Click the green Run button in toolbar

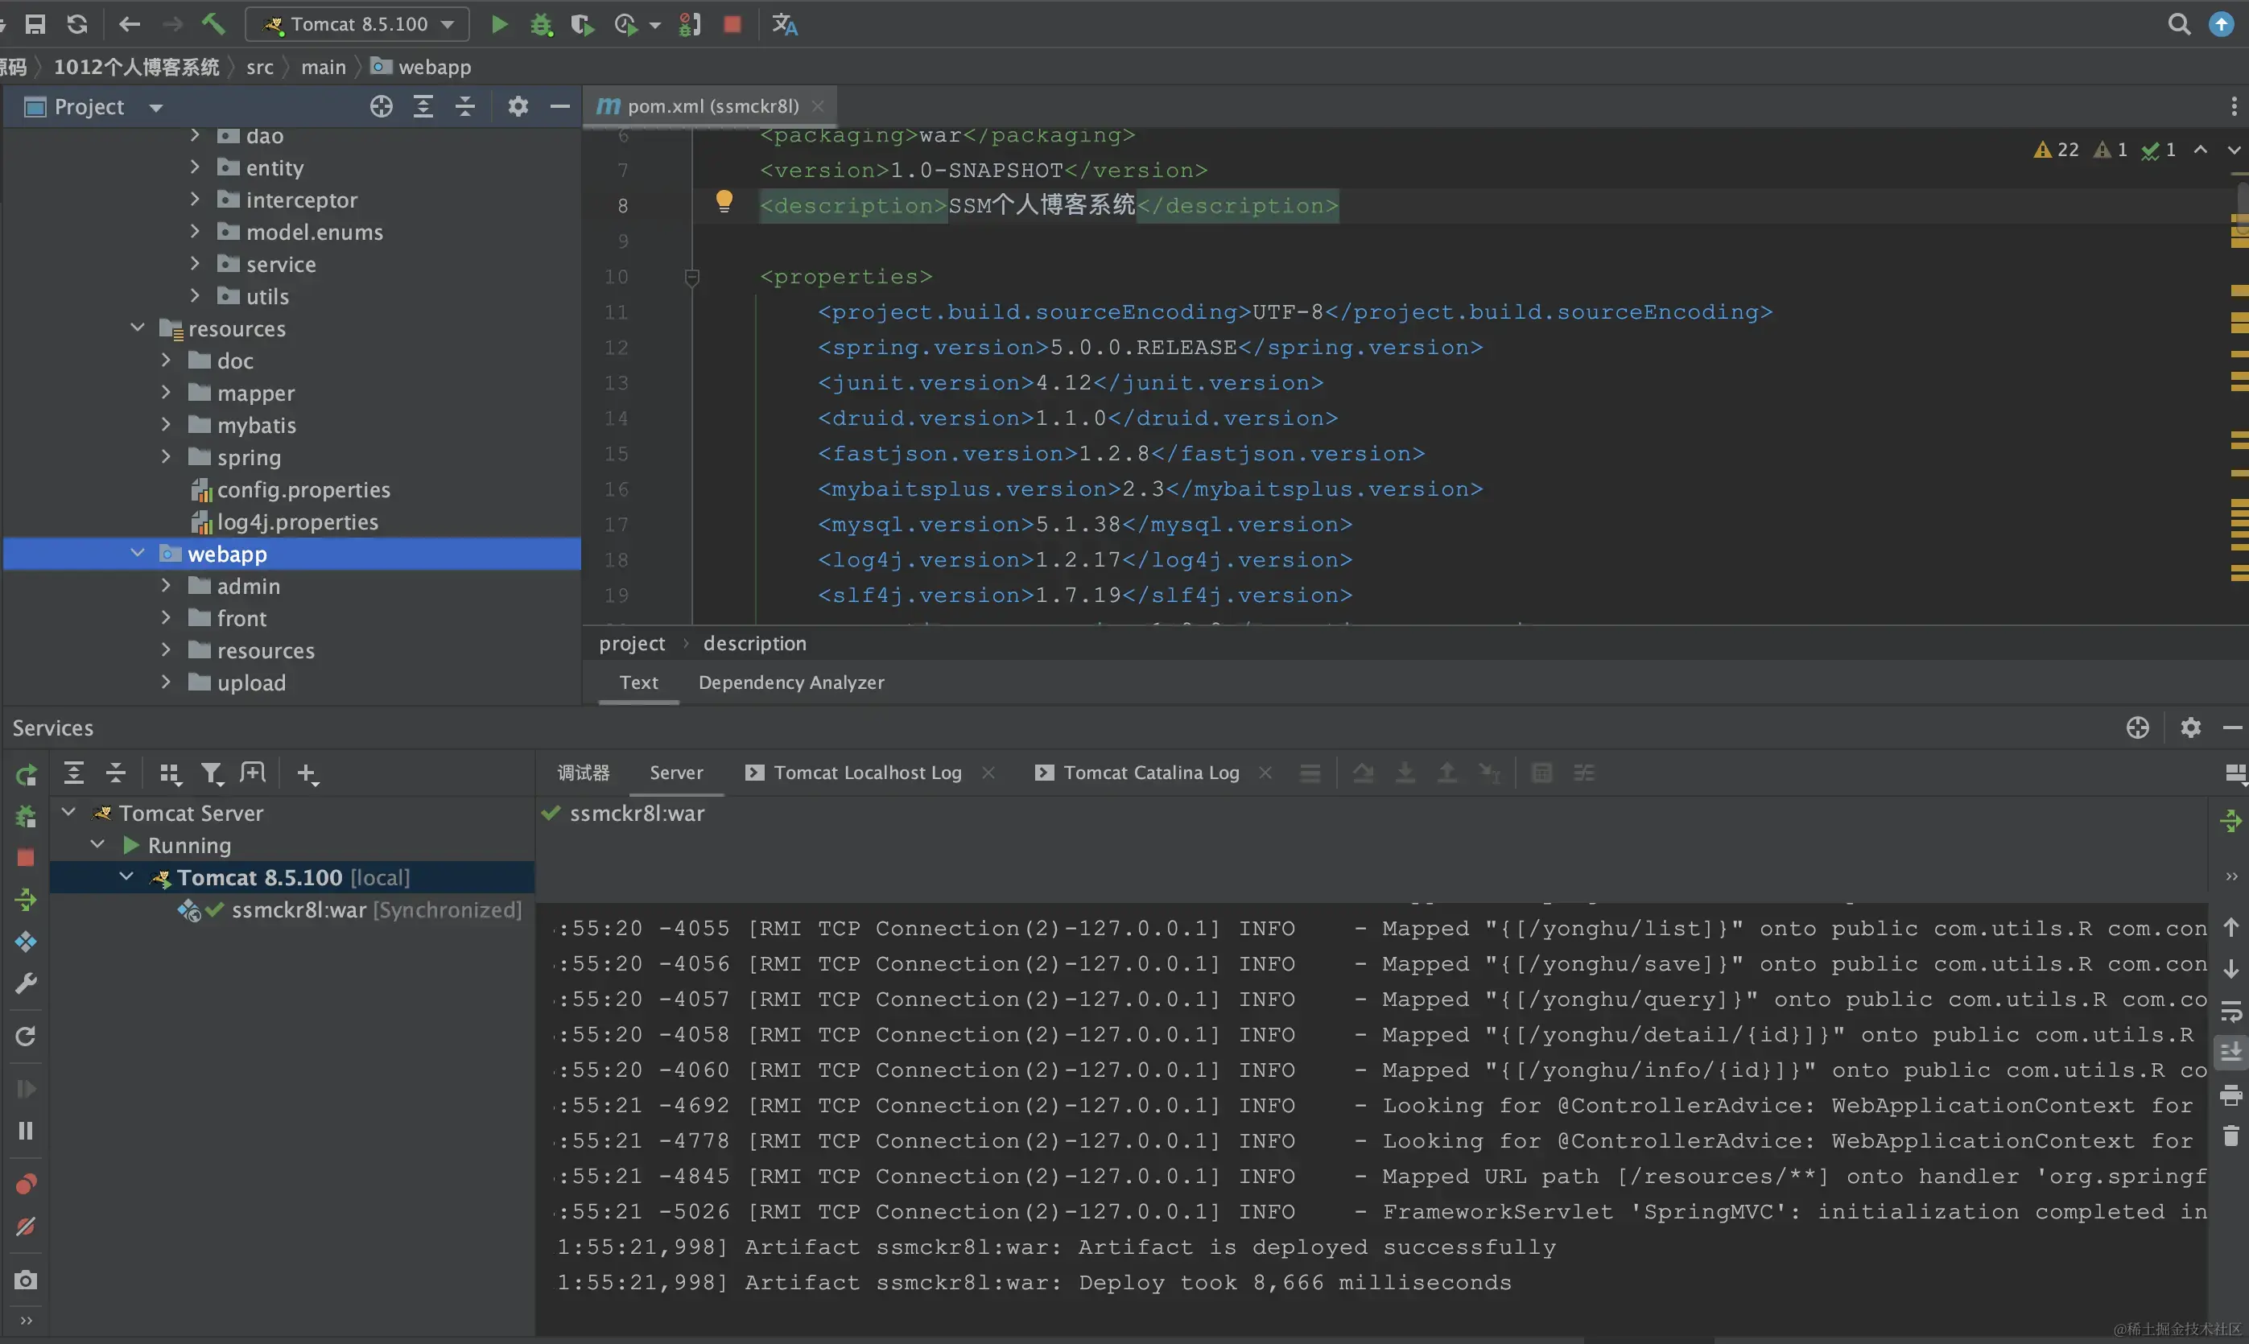[499, 24]
